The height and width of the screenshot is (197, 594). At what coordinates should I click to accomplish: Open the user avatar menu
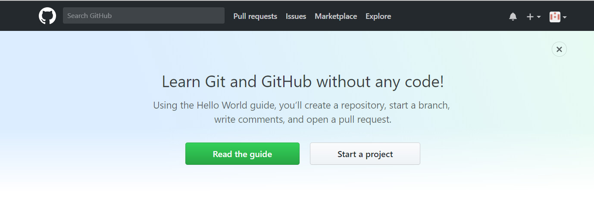pos(558,17)
